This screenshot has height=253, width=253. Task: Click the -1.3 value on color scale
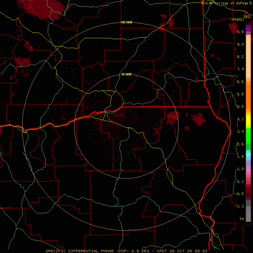click(x=239, y=206)
